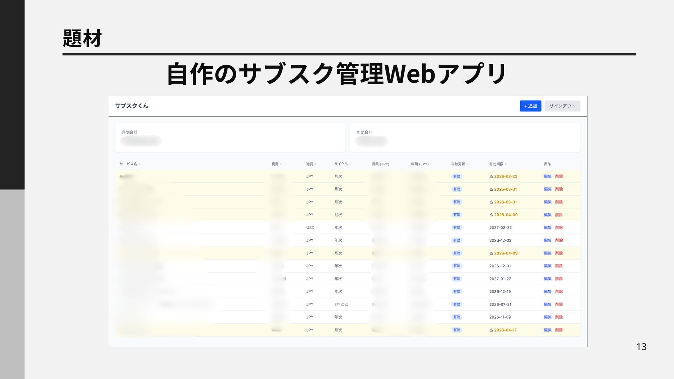Image resolution: width=674 pixels, height=379 pixels.
Task: Click warning icon beside 2026-04-17
Action: [491, 330]
